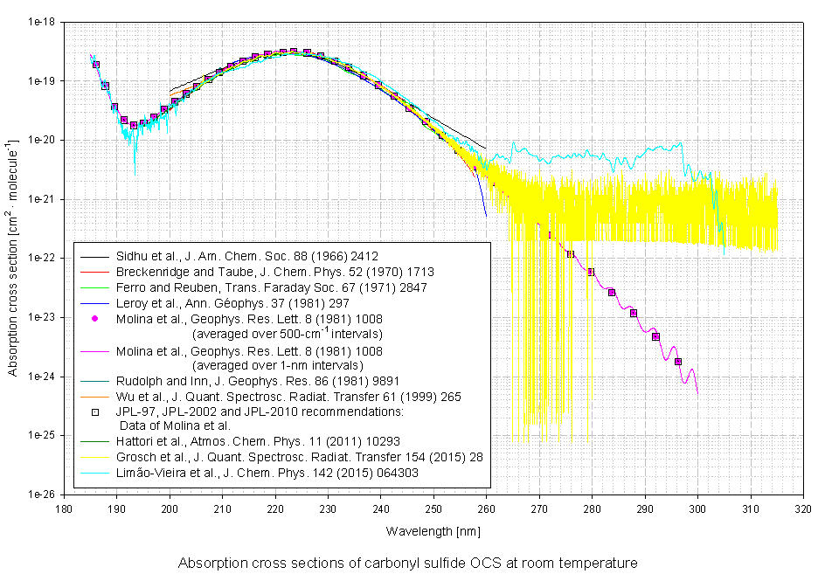Click the chart title below the plot
The image size is (825, 574).
408,564
